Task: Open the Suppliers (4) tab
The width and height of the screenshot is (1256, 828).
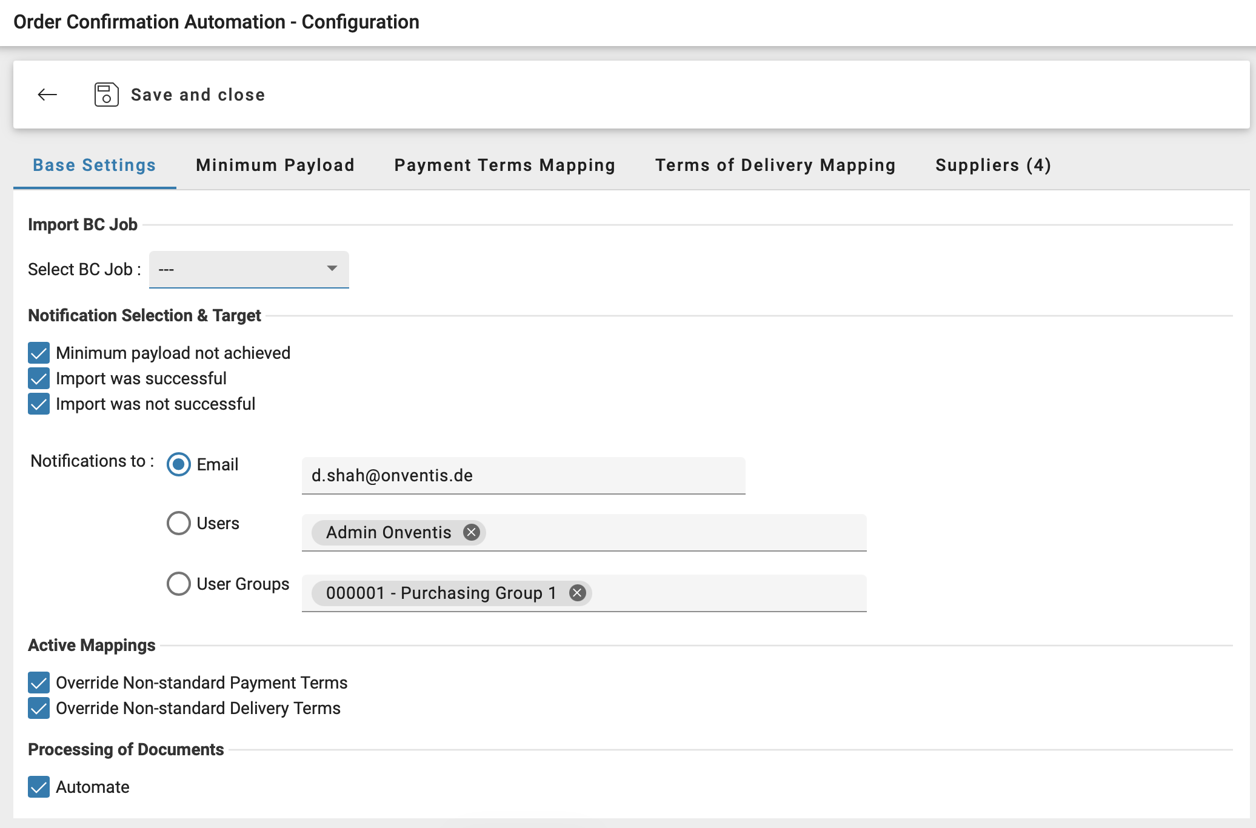Action: point(994,165)
